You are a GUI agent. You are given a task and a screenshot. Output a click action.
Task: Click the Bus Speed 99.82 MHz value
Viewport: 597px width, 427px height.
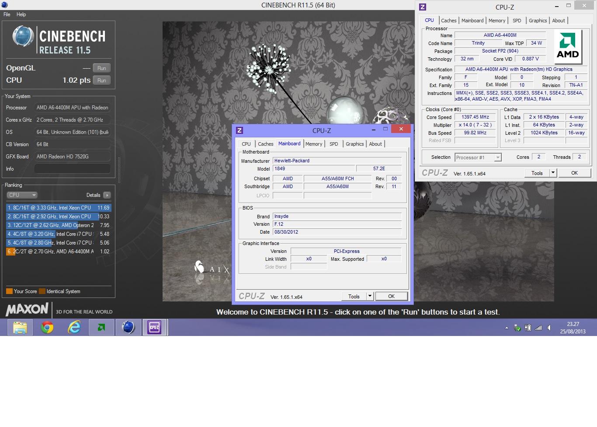476,133
